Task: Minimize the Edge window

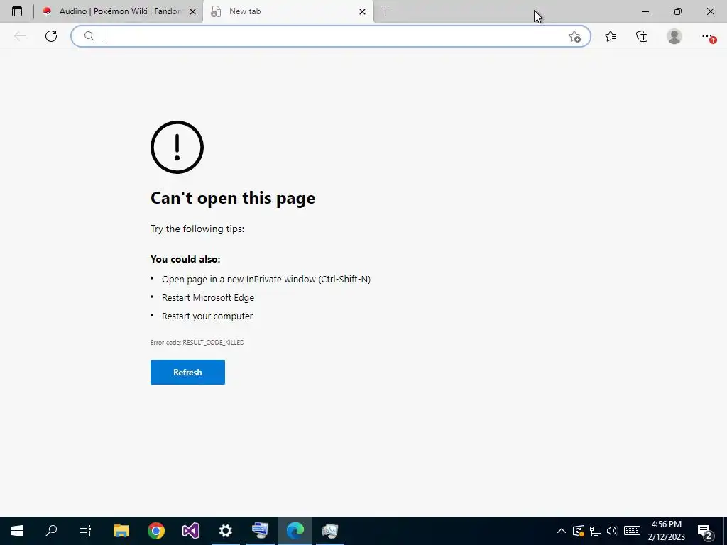Action: [x=645, y=11]
